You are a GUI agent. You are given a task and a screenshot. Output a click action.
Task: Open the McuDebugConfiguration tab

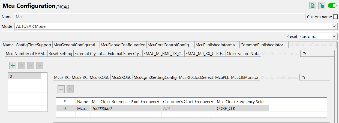[x=123, y=45]
